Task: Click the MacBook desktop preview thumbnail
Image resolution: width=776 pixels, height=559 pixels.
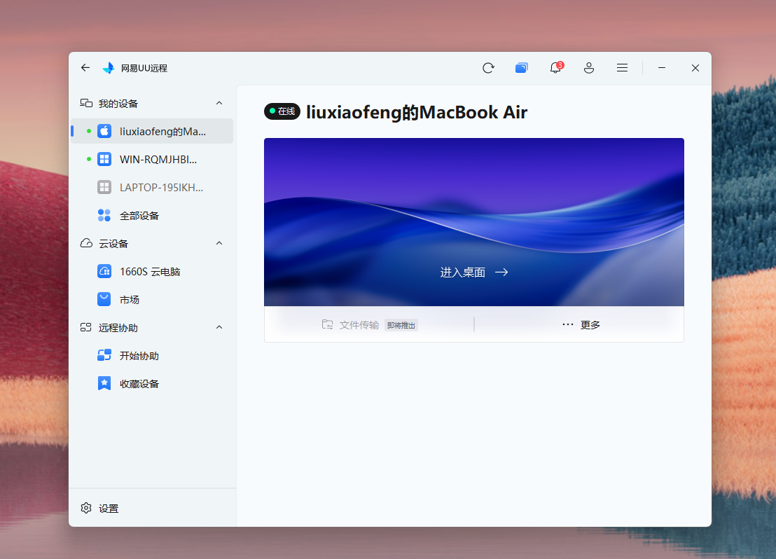Action: (x=474, y=222)
